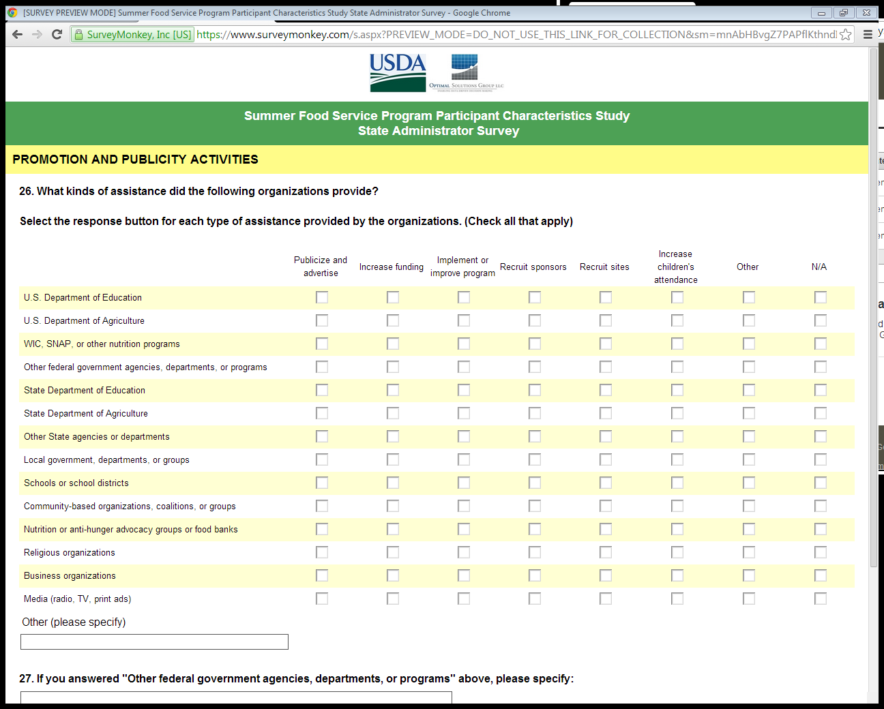Click the URL address bar
The image size is (884, 709).
click(516, 35)
